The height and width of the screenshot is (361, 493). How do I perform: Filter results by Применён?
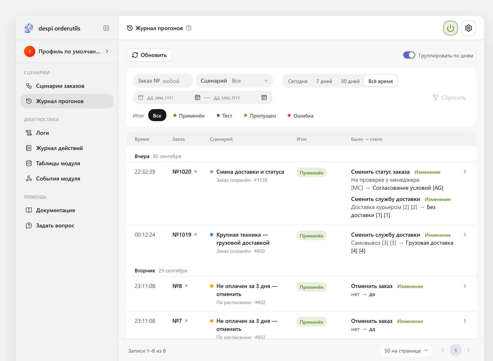[x=189, y=116]
